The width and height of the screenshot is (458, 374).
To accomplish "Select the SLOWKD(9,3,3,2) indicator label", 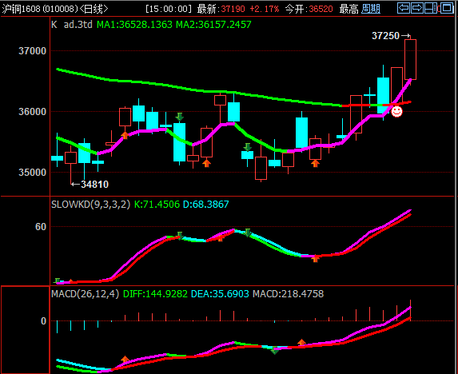I will click(90, 204).
